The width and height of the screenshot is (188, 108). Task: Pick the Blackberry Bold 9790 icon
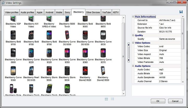point(49,35)
